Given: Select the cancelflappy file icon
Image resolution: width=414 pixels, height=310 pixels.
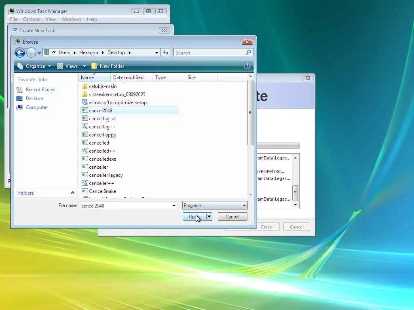Looking at the screenshot, I should coord(85,134).
